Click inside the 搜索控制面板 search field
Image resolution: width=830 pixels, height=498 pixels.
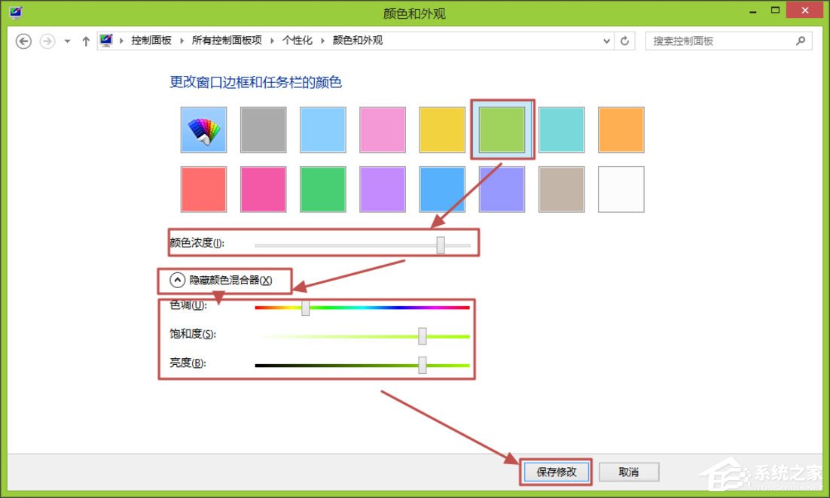(716, 40)
